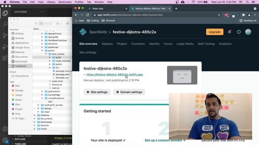Open the Functions tab
Screen dimensions: 259x145
[138, 44]
